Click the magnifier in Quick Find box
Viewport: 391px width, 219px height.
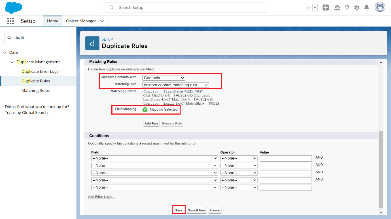tap(10, 38)
